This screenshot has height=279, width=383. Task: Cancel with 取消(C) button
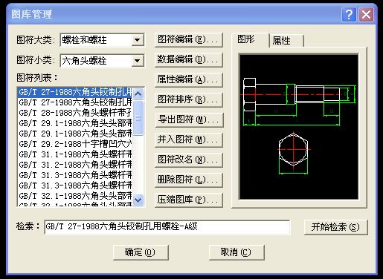[x=236, y=252]
